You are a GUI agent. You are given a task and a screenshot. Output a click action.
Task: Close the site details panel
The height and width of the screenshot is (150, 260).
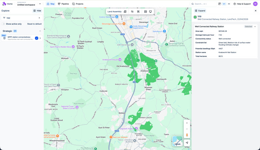(x=256, y=11)
